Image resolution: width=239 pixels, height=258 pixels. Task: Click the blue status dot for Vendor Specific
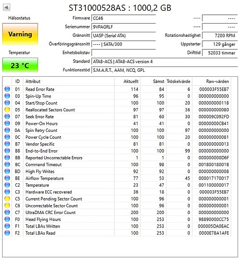pos(7,144)
